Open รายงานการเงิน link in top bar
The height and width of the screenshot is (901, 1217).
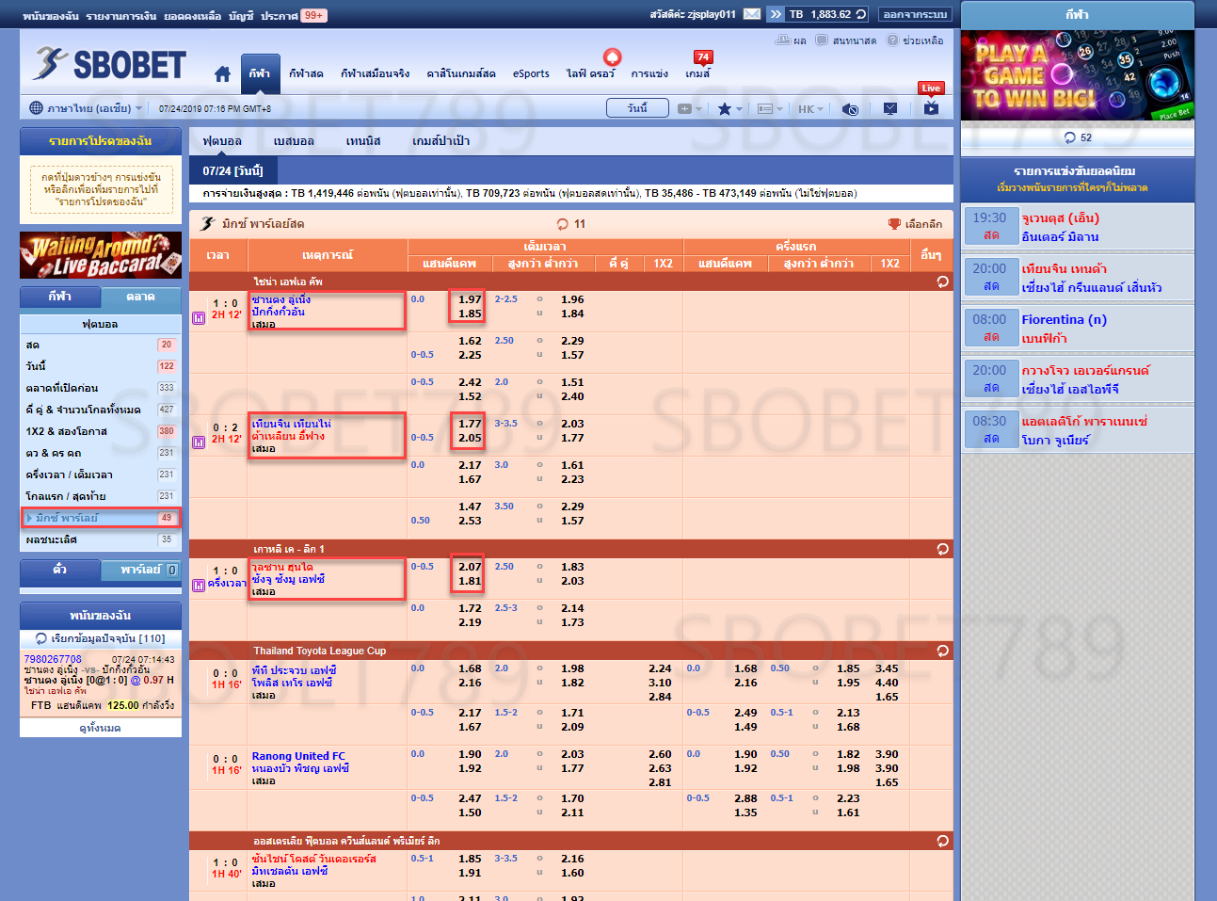120,15
